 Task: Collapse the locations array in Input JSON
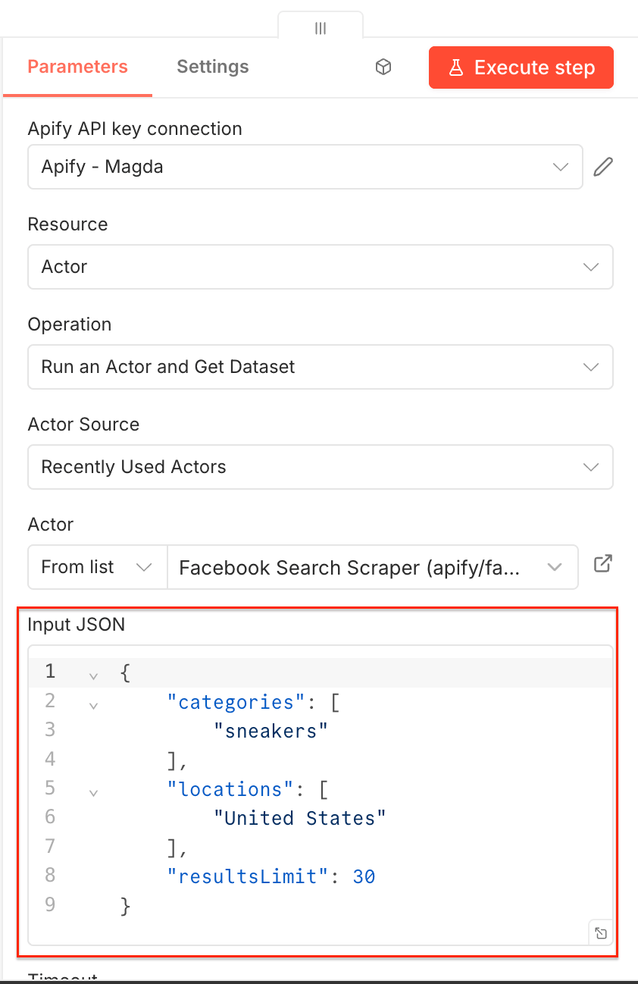coord(93,792)
